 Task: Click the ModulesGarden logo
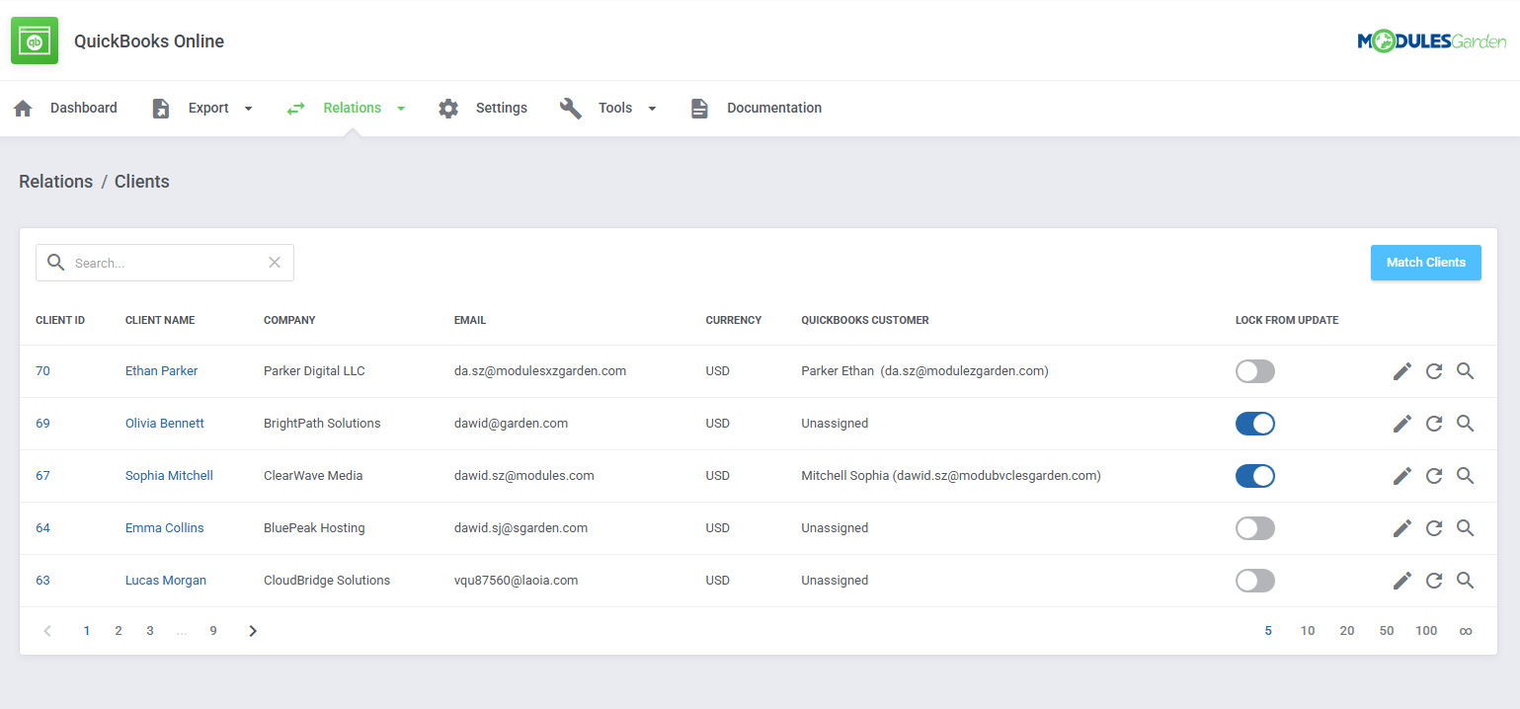click(x=1432, y=40)
